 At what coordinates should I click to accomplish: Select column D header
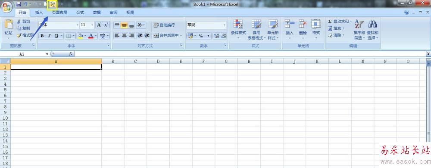point(158,62)
